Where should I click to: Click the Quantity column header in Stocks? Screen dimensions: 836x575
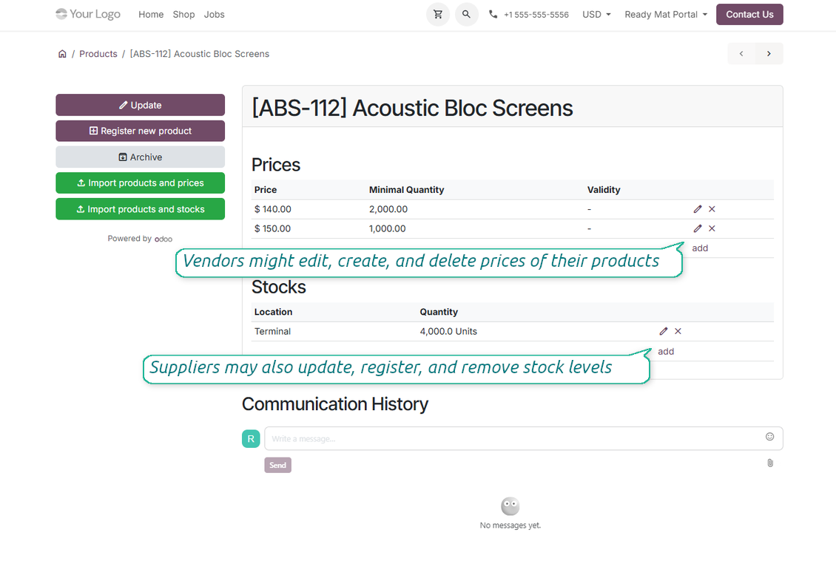tap(439, 312)
